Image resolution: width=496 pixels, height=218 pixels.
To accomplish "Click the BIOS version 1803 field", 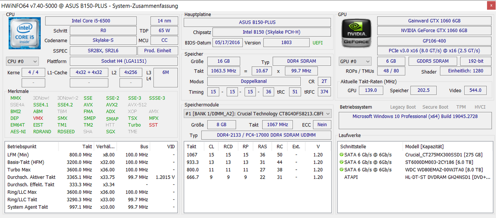I will tap(286, 43).
